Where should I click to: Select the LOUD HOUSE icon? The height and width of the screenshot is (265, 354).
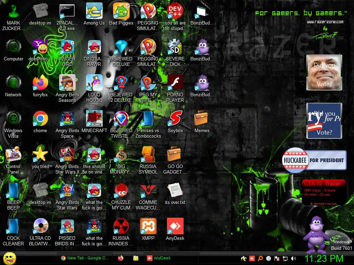[94, 89]
